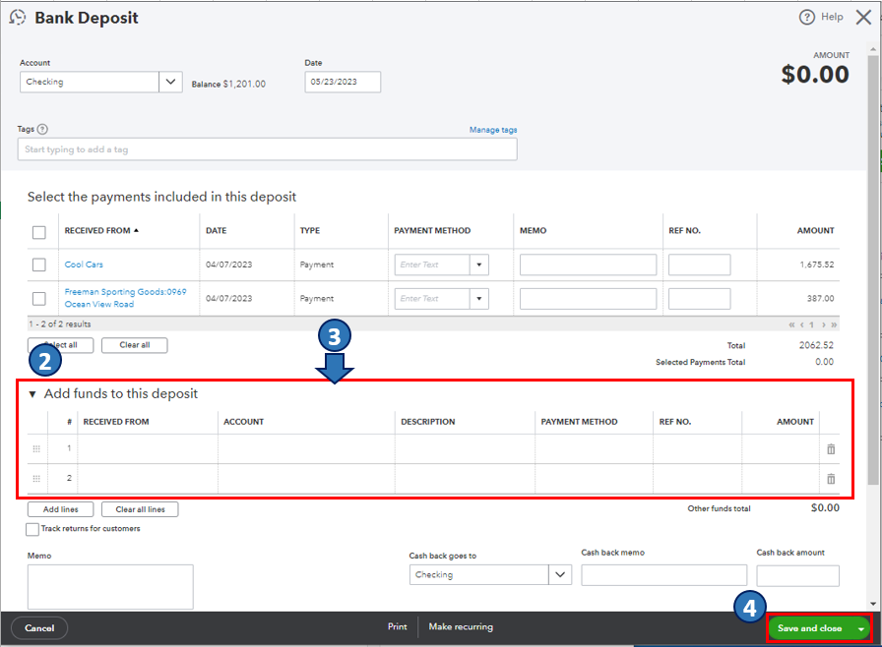
Task: Click drag handle icon on line 1
Action: [x=37, y=449]
